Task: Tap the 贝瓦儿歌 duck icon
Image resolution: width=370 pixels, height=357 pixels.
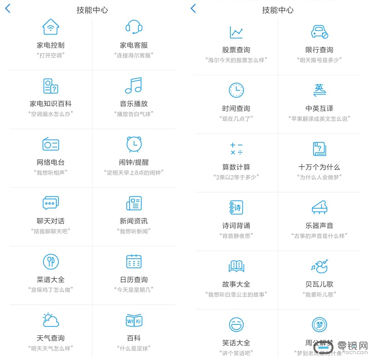Action: pyautogui.click(x=319, y=266)
